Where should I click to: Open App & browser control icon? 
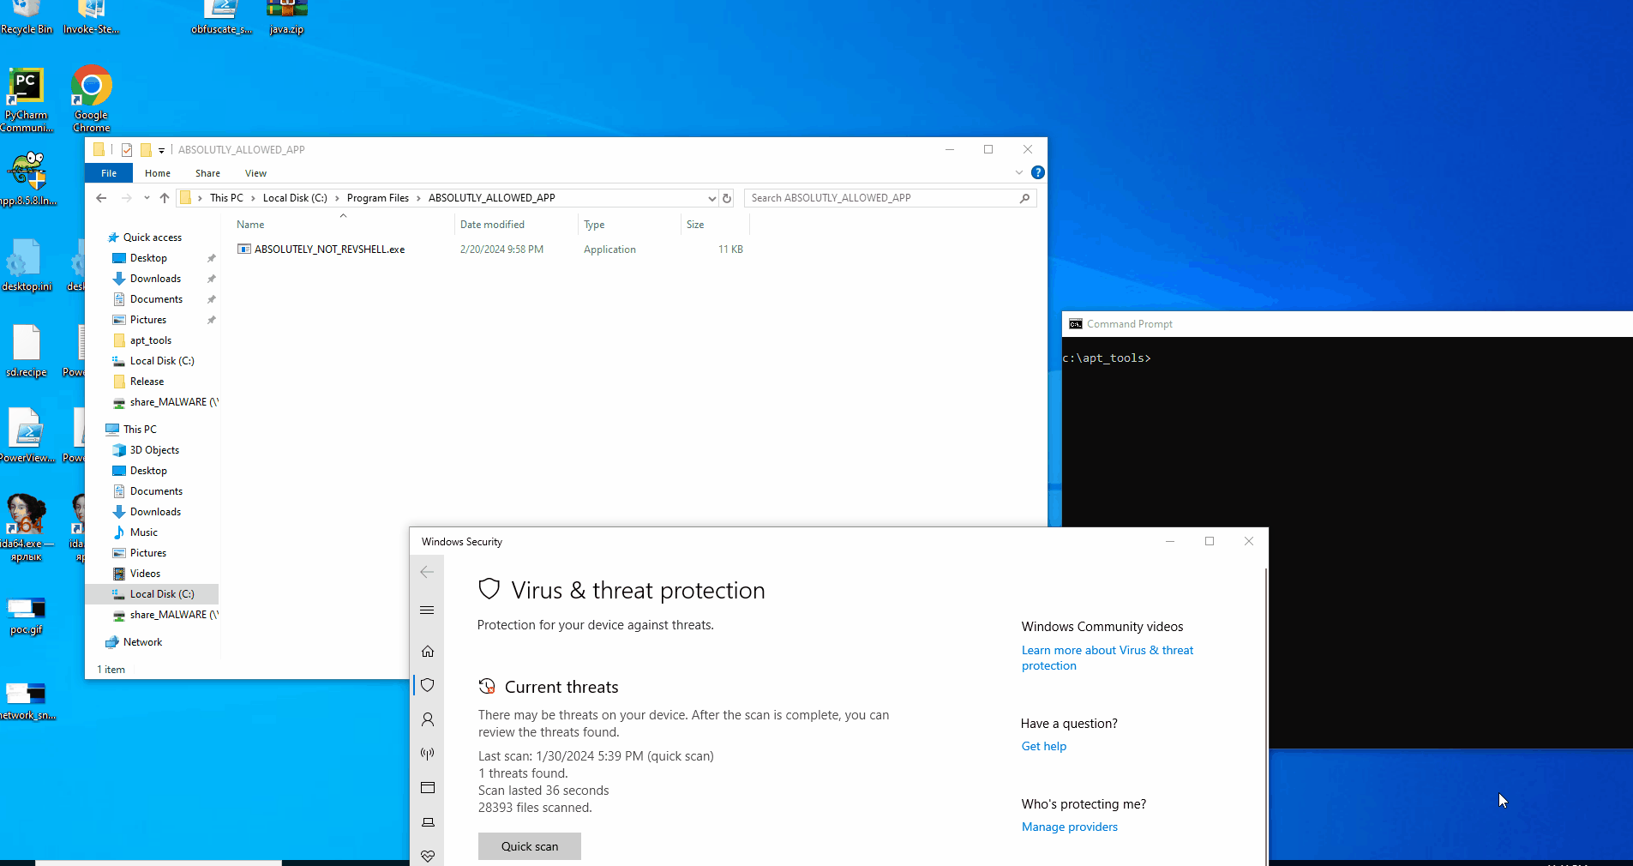pyautogui.click(x=428, y=788)
